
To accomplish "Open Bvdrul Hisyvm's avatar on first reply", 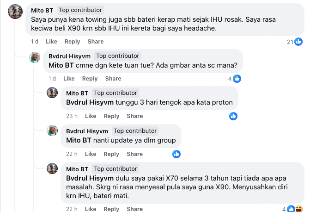I will (35, 57).
